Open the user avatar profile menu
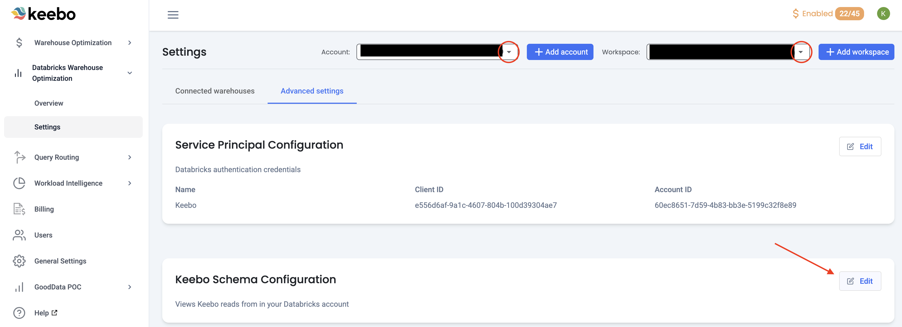 point(883,13)
